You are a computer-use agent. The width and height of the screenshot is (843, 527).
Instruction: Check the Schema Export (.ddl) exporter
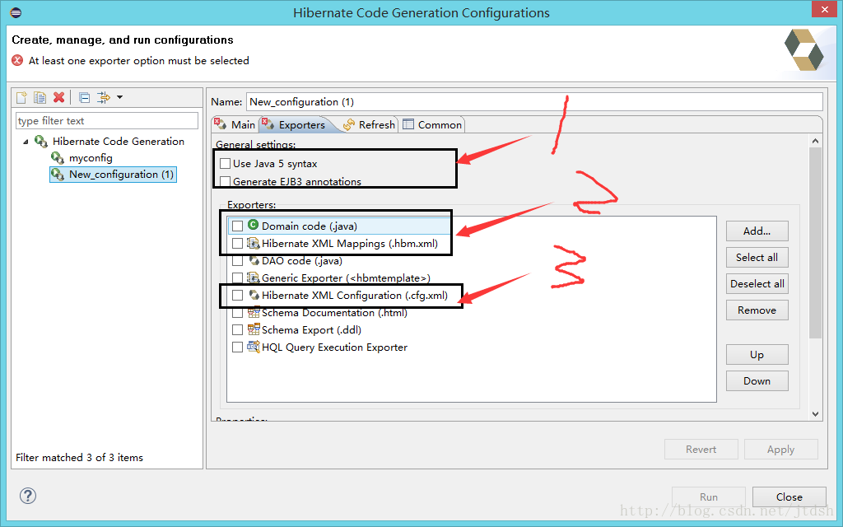coord(237,329)
